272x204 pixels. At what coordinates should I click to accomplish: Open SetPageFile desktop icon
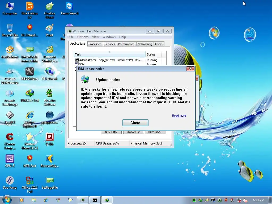[50, 183]
